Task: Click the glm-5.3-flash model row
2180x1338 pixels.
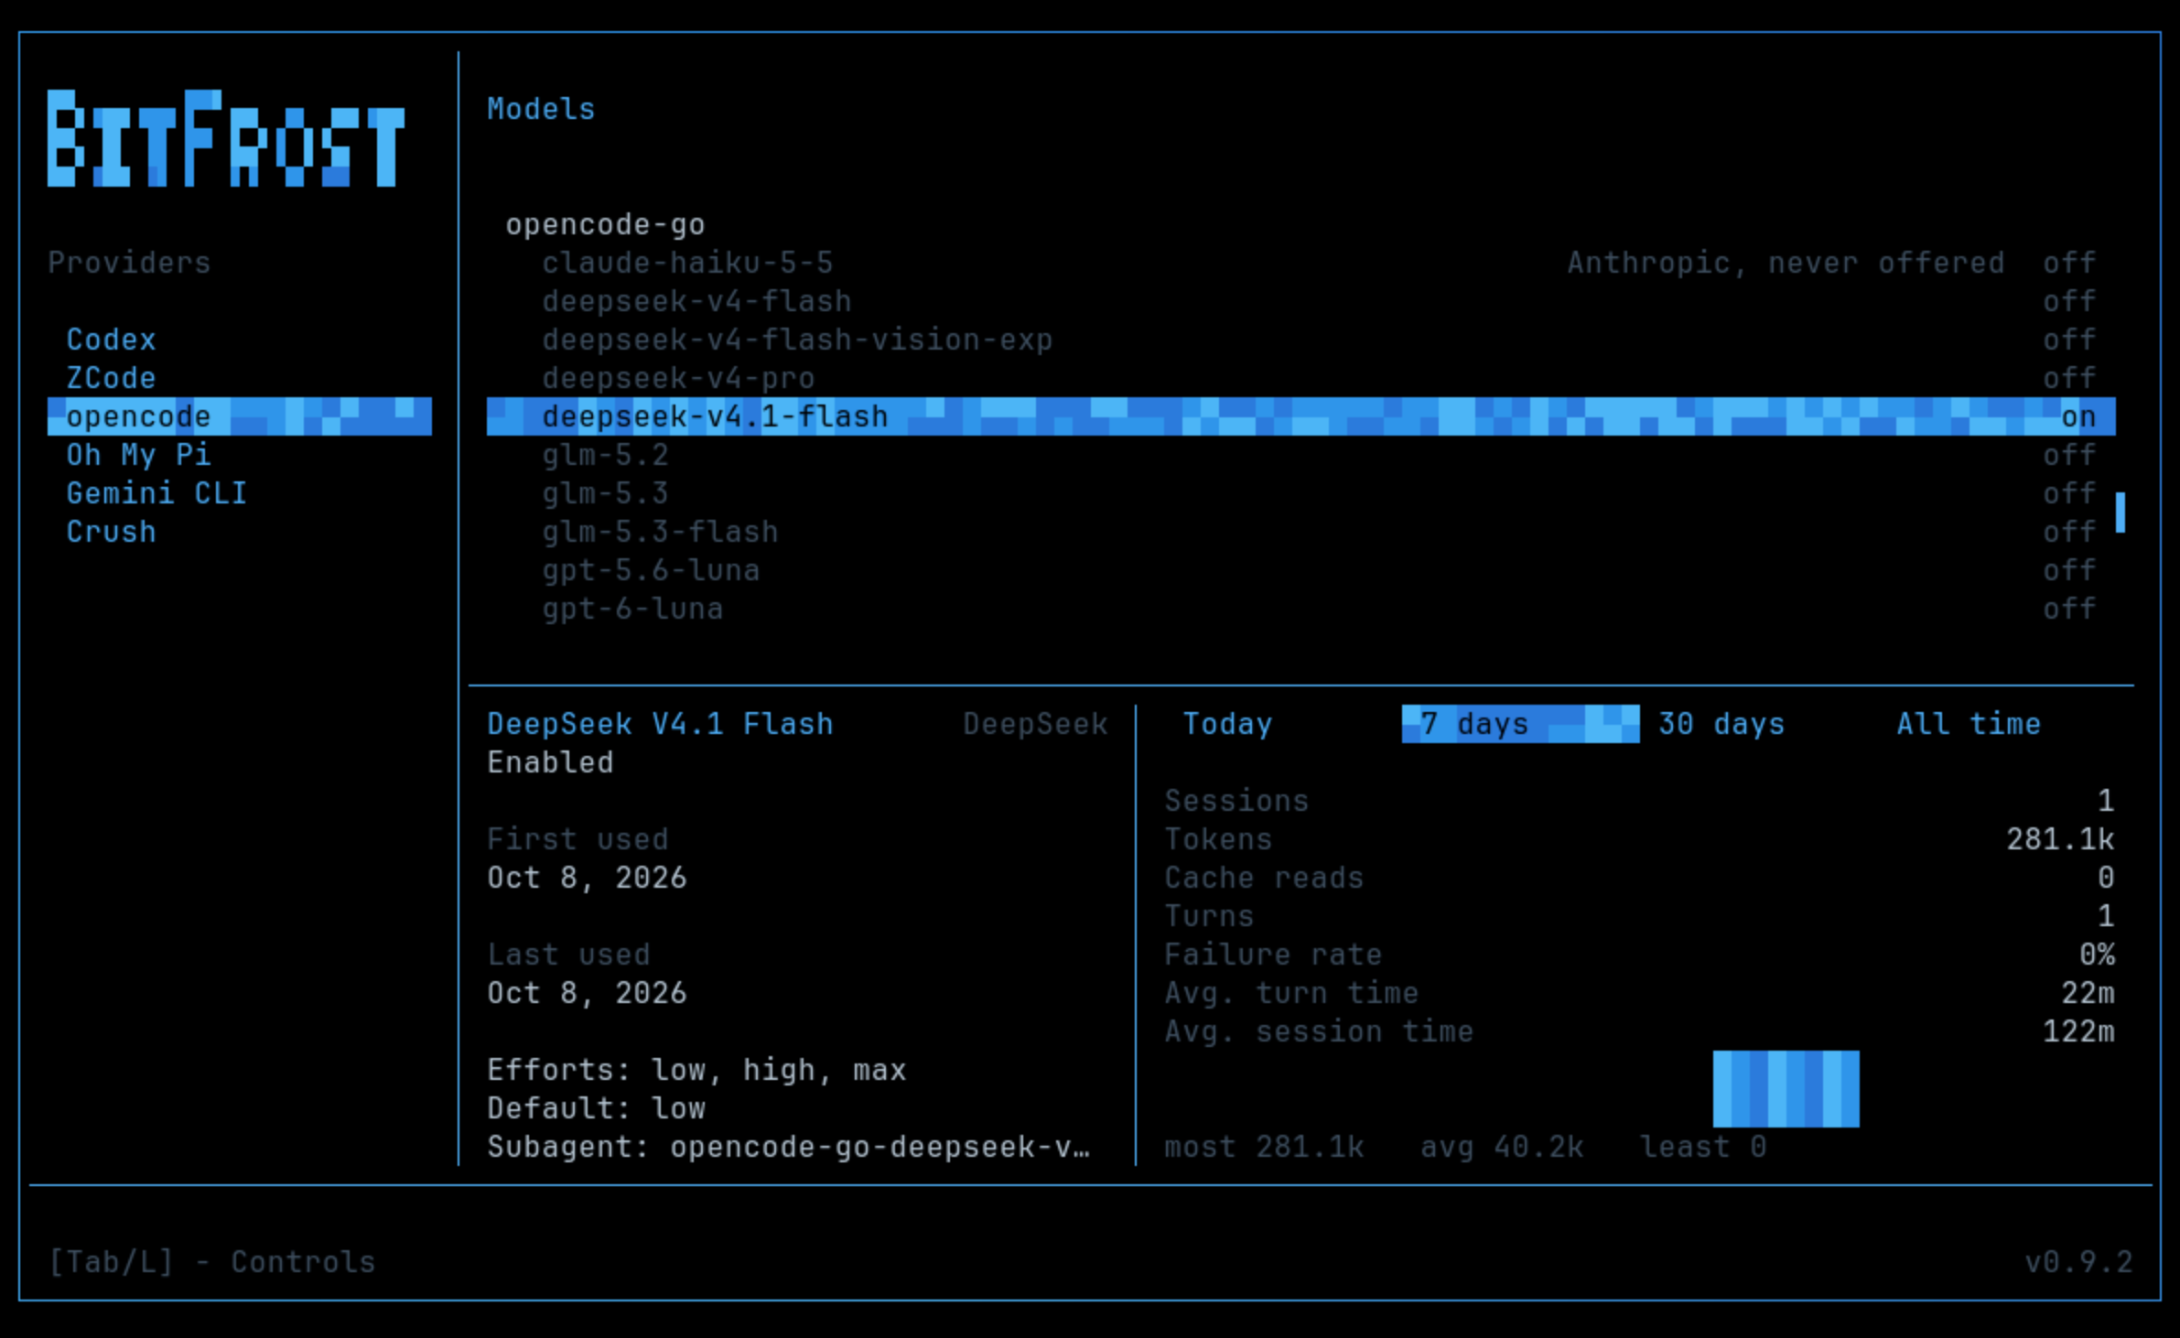Action: point(1300,532)
